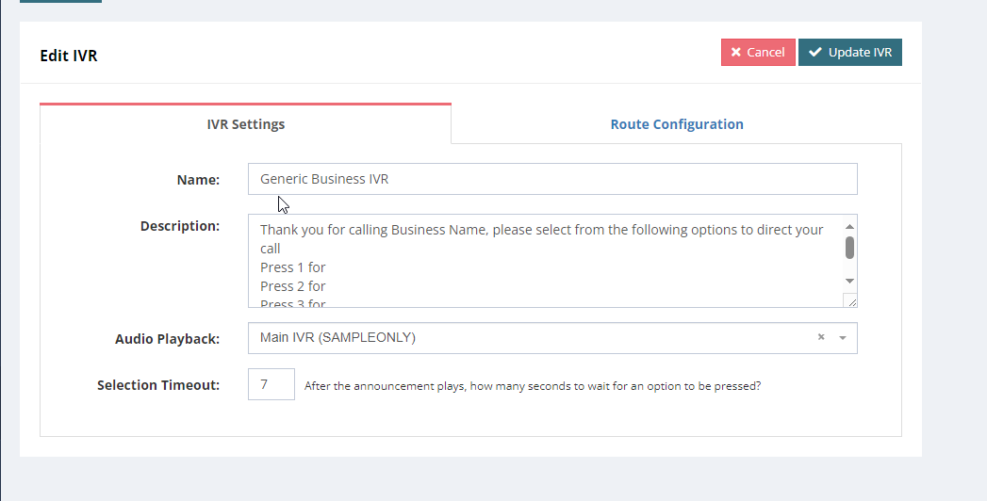This screenshot has height=501, width=987.
Task: Click the Edit IVR heading
Action: (x=69, y=56)
